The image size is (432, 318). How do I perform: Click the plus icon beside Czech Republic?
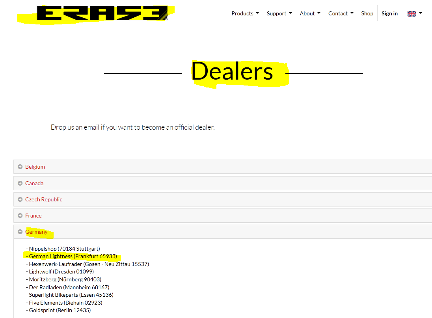(x=20, y=200)
